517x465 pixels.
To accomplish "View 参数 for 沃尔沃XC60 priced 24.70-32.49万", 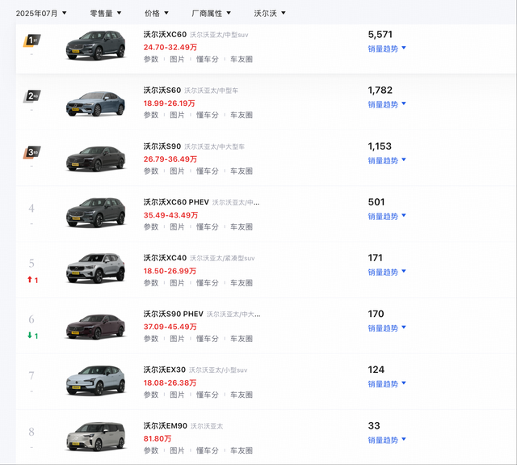I will coord(151,59).
